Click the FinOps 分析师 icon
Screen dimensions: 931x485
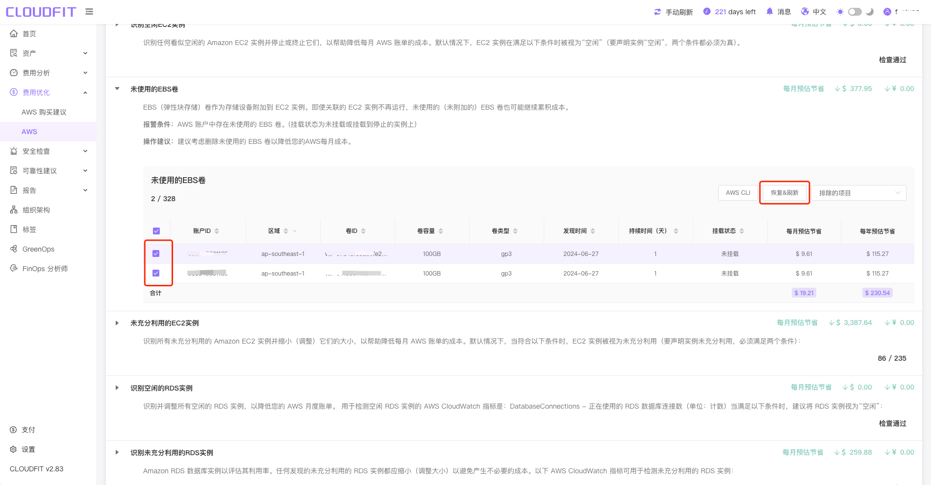coord(14,268)
